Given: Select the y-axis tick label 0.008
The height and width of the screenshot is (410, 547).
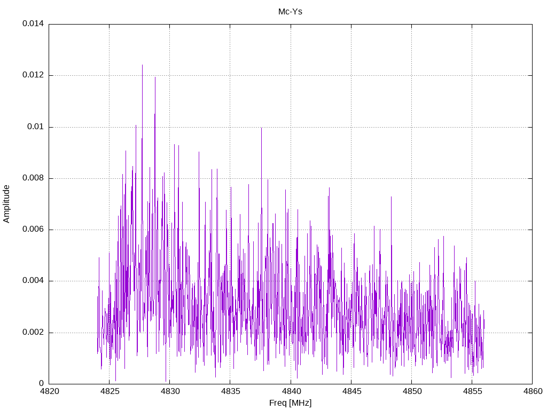Looking at the screenshot, I should [33, 178].
